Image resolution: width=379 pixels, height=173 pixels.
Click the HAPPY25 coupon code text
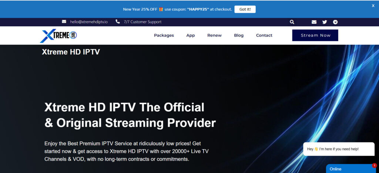pyautogui.click(x=198, y=9)
